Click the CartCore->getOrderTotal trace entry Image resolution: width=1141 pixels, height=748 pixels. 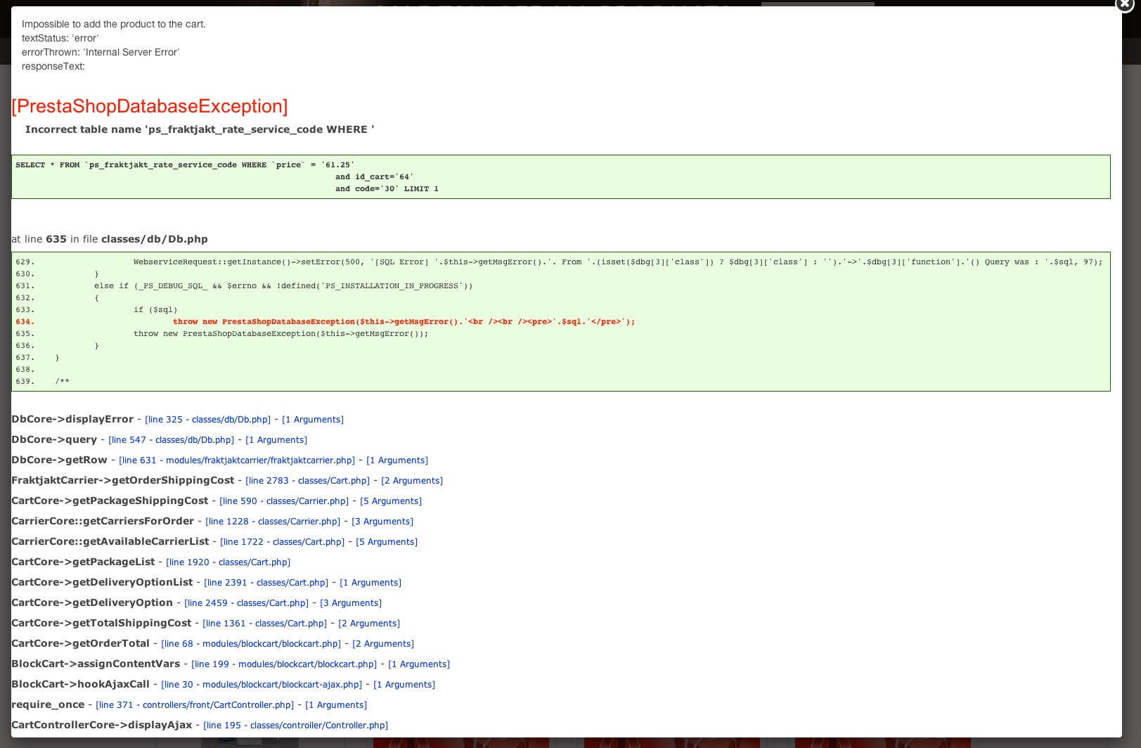pos(80,644)
